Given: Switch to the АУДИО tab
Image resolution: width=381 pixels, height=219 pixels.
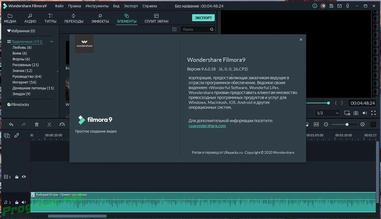Looking at the screenshot, I should [30, 18].
